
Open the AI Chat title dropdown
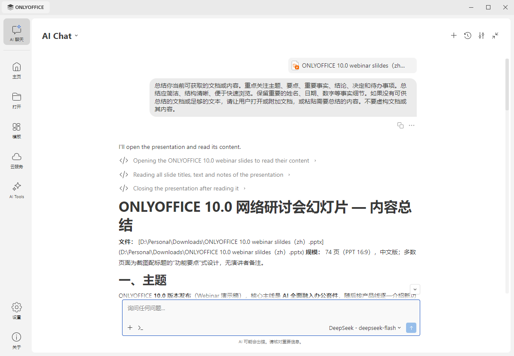click(60, 36)
